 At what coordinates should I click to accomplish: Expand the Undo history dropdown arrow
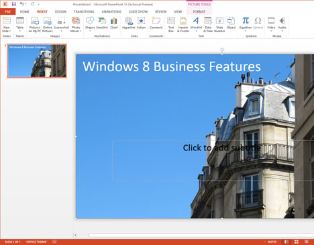[x=25, y=4]
